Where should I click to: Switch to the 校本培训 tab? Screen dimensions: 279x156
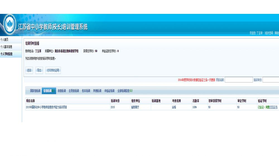(x=86, y=91)
